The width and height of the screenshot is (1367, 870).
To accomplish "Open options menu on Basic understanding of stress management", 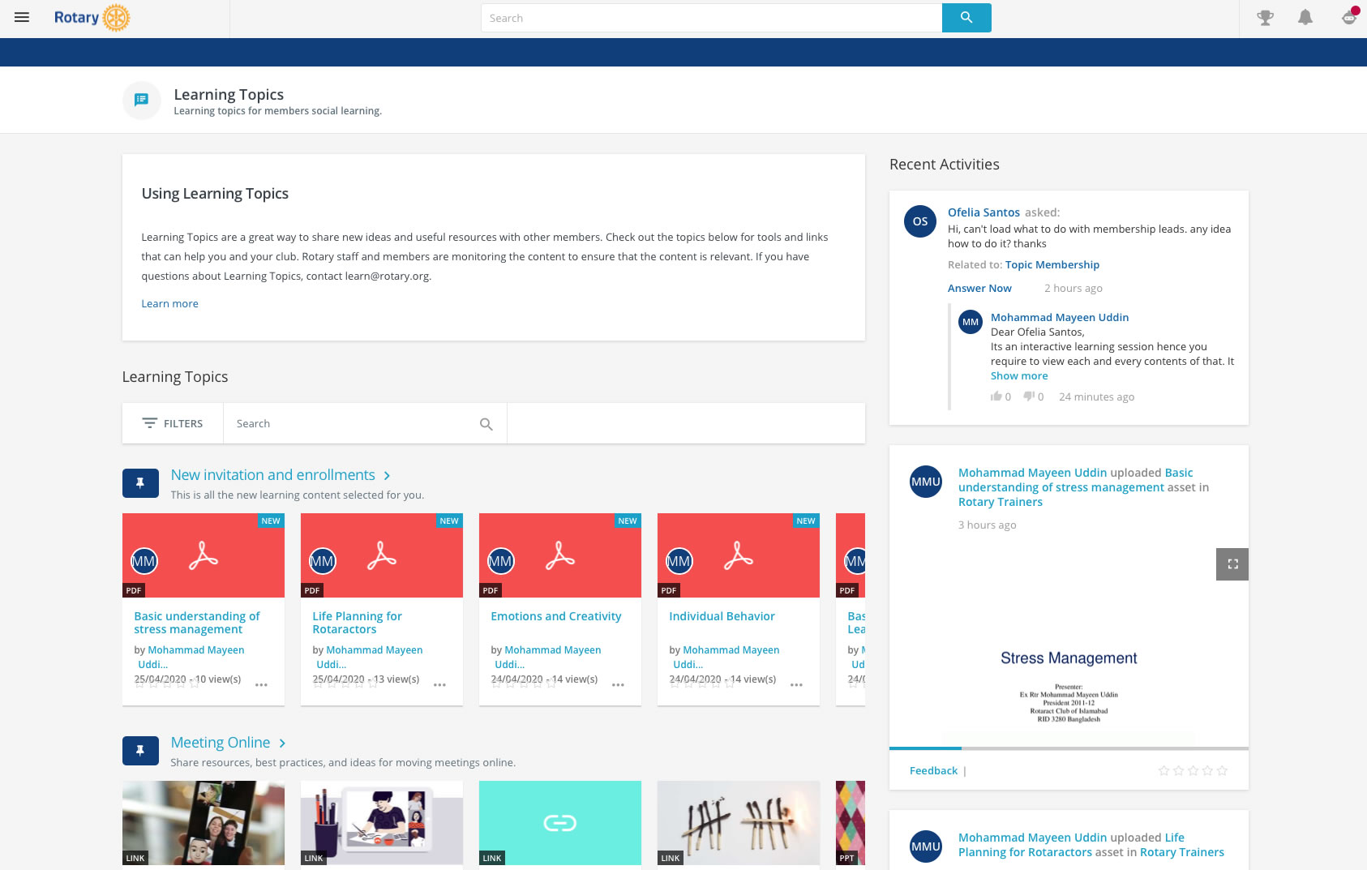I will click(x=260, y=684).
